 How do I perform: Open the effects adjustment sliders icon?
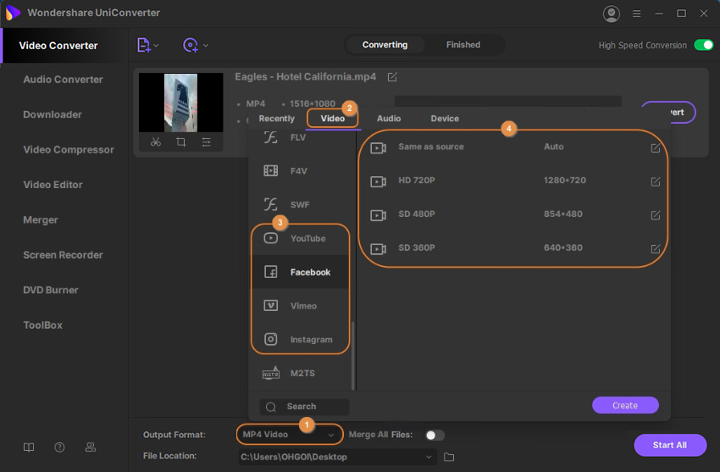[206, 142]
